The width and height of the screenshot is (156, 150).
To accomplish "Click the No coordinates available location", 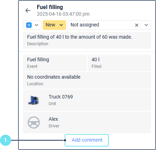I will (x=87, y=80).
